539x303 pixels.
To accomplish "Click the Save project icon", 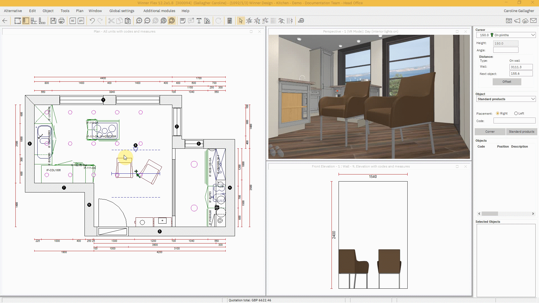I will tap(53, 21).
